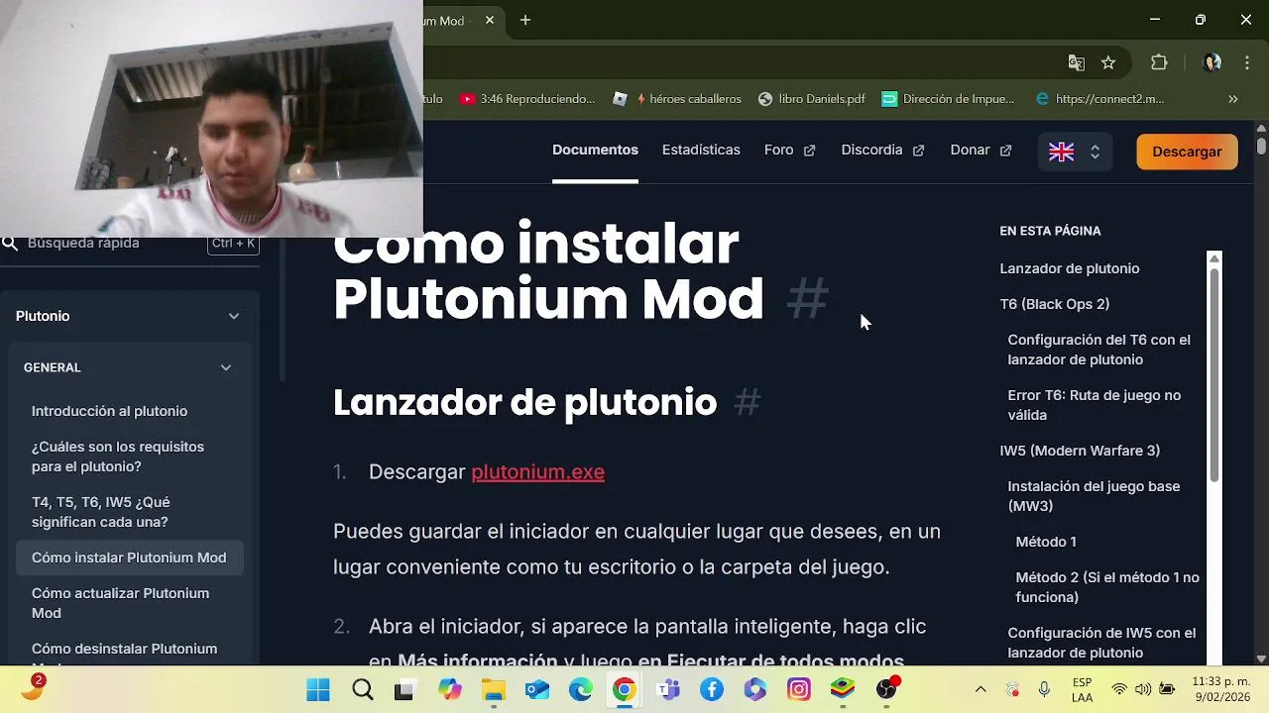Viewport: 1269px width, 713px height.
Task: Open 'Introducción al plutonio' sidebar page
Action: click(x=109, y=411)
